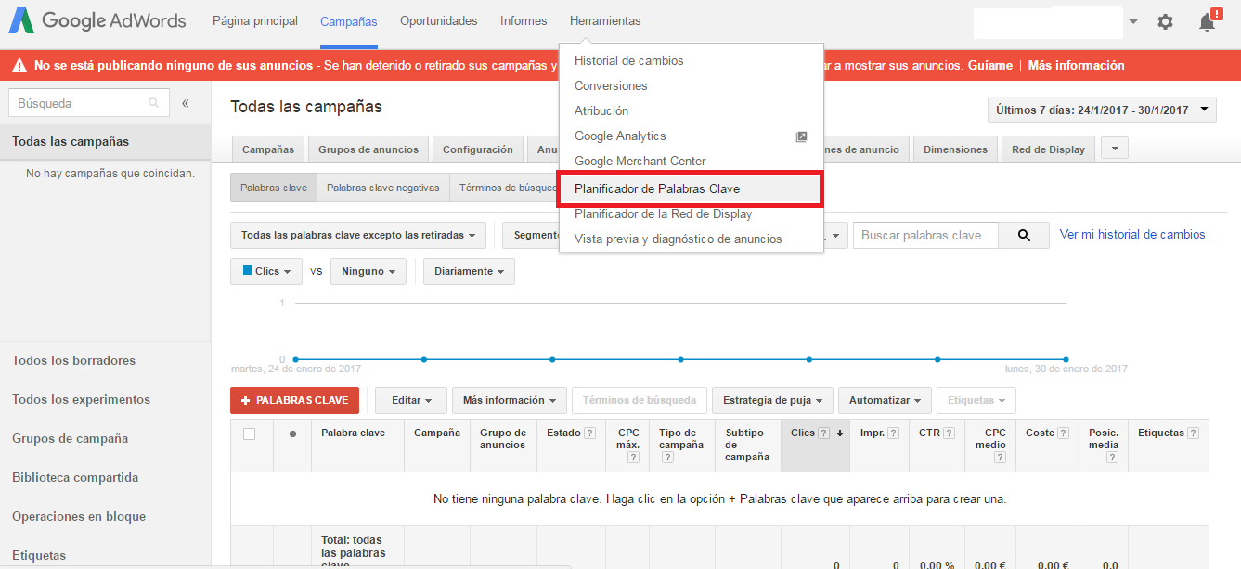Click the red + PALABRAS CLAVE button
This screenshot has height=569, width=1241.
(x=294, y=400)
